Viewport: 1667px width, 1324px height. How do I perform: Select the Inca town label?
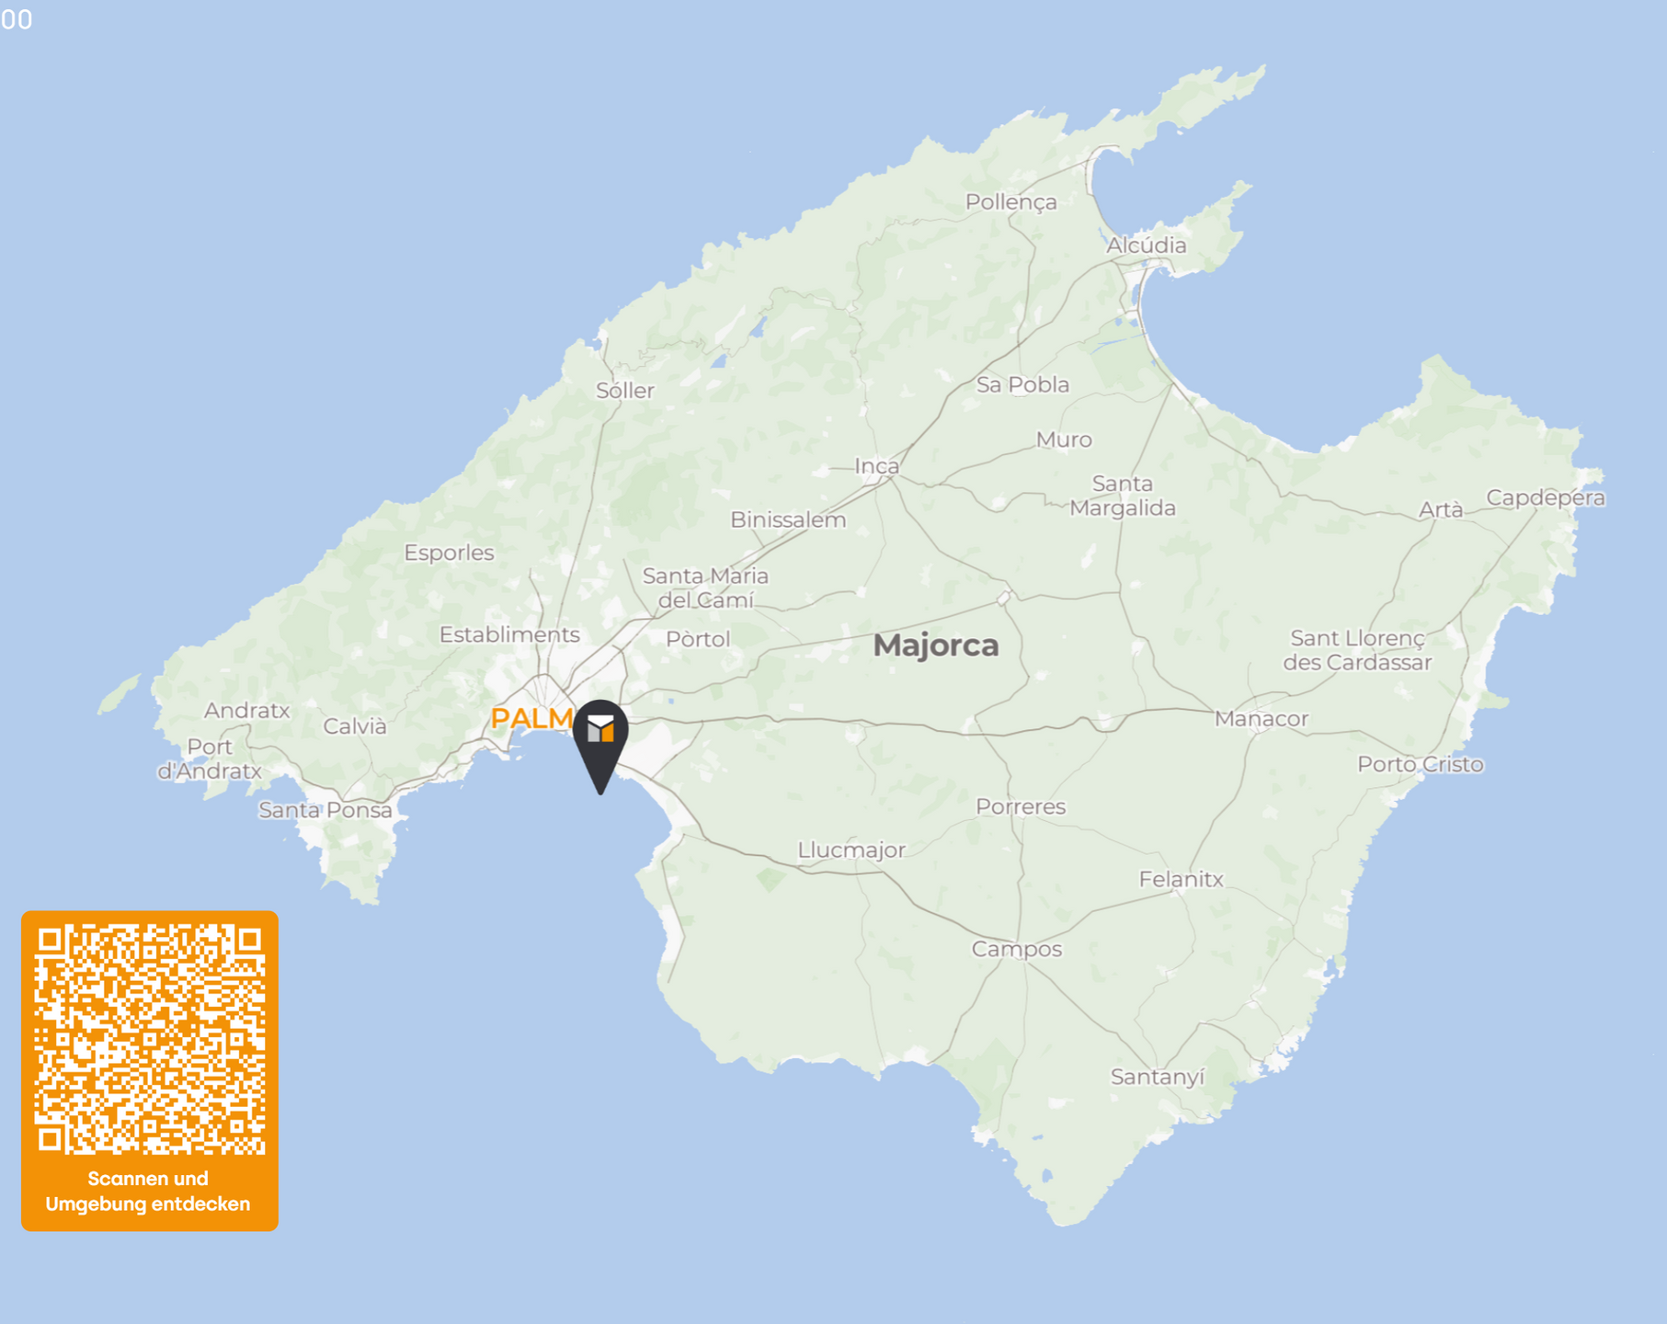(x=877, y=467)
